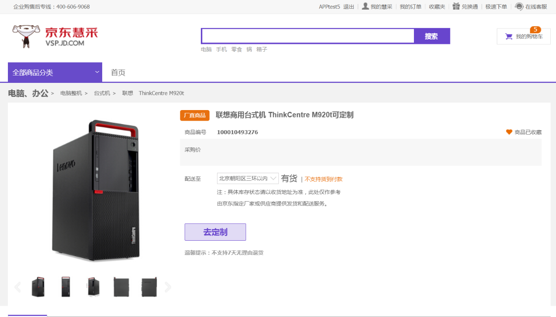Open the 我的购物车 cart button
The height and width of the screenshot is (317, 556).
point(524,36)
